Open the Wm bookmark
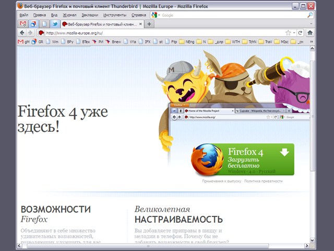Viewport: 334px width, 251px height. [52, 42]
